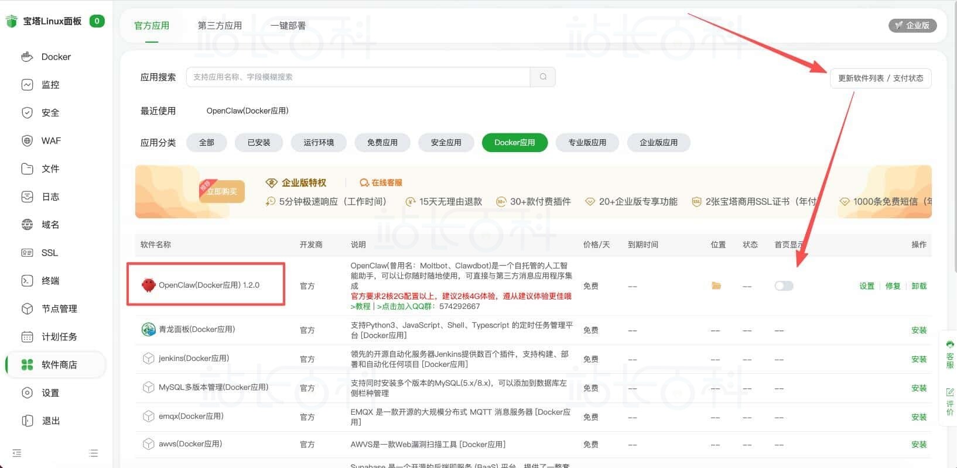
Task: Click the emqx(Docker应用) app name
Action: click(191, 417)
